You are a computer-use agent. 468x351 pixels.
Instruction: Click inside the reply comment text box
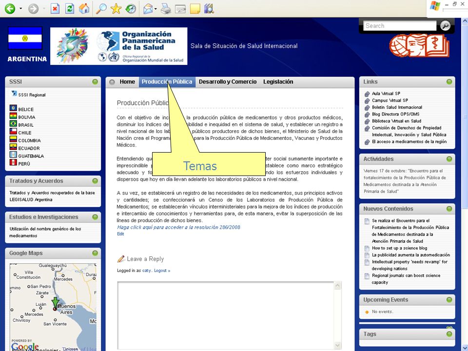pos(225,315)
